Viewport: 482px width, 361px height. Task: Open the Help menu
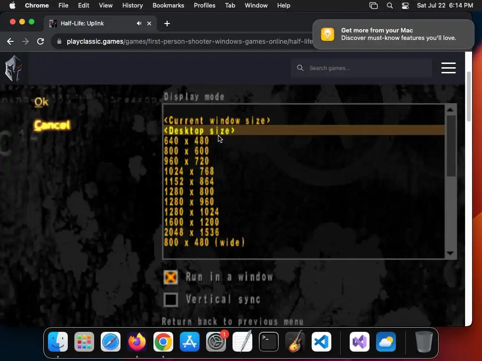tap(283, 6)
